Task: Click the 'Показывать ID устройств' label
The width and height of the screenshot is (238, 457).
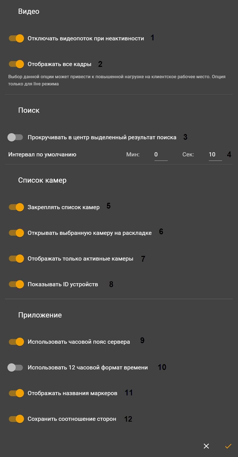Action: click(x=63, y=284)
